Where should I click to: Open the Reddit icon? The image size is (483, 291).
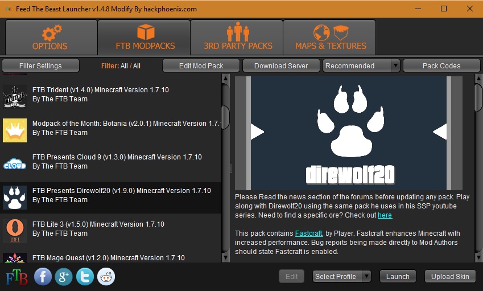point(106,277)
